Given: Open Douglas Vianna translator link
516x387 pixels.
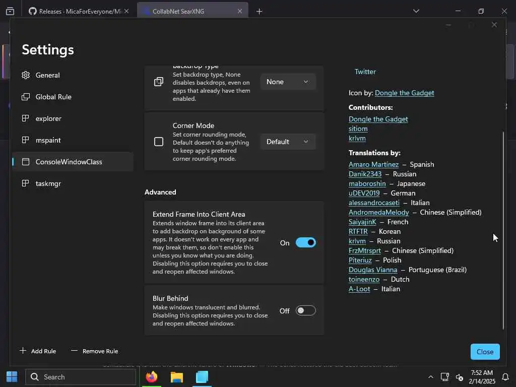Looking at the screenshot, I should pyautogui.click(x=373, y=270).
